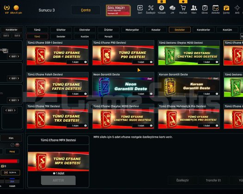The width and height of the screenshot is (243, 194).
Task: Open the Özelleştir tools icon in top bar
Action: click(150, 9)
